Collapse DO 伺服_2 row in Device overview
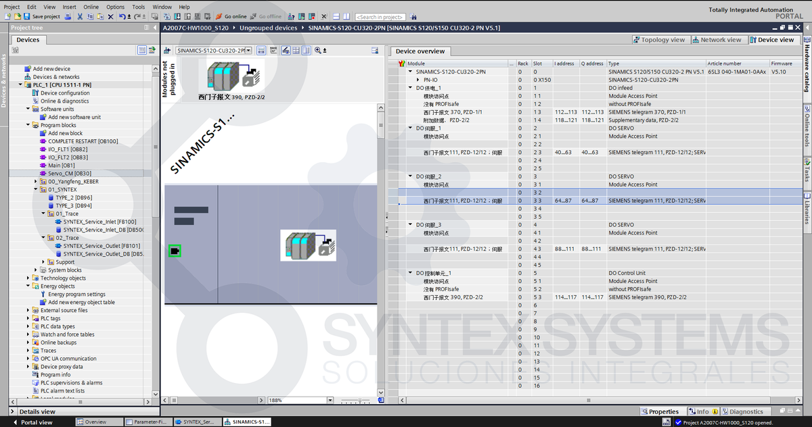 410,176
